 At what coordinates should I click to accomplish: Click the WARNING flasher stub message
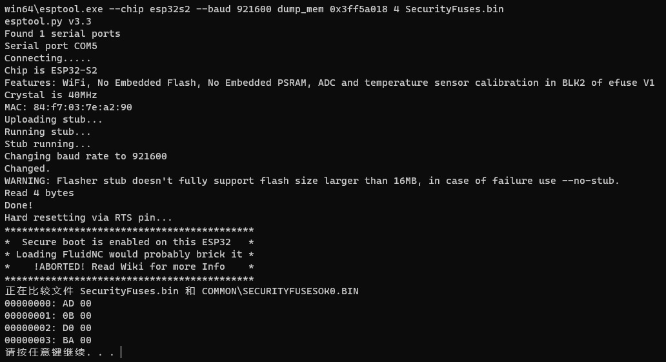(312, 181)
